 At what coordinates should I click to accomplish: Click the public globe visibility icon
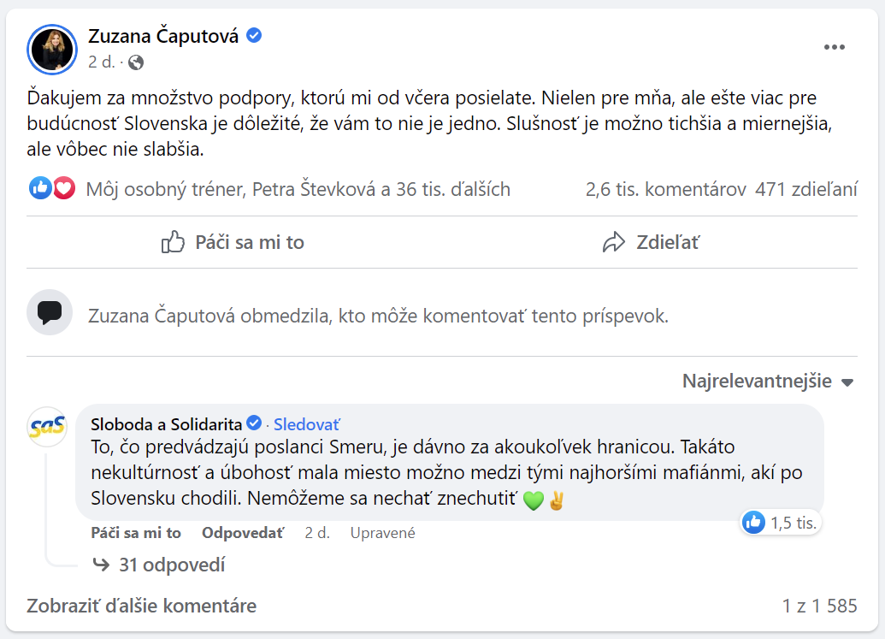coord(136,62)
